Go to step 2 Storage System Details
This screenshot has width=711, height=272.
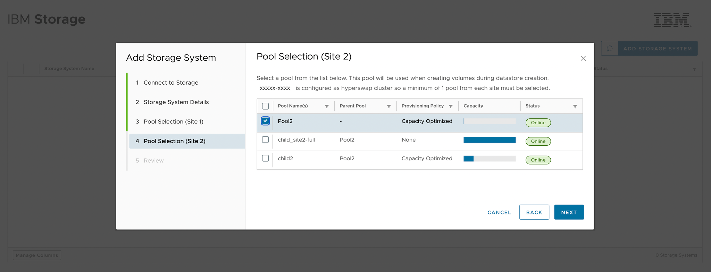(172, 102)
